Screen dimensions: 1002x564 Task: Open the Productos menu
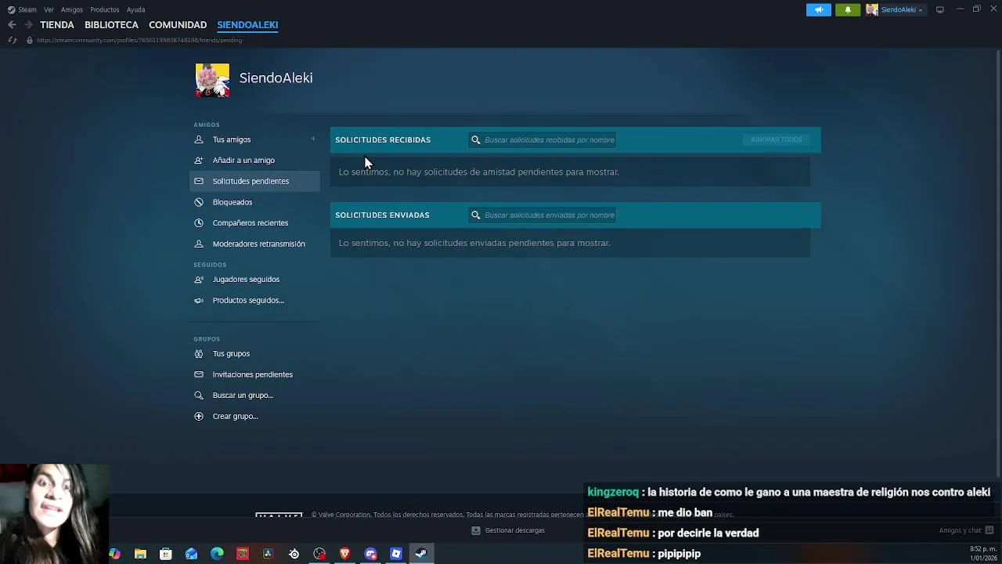click(105, 9)
